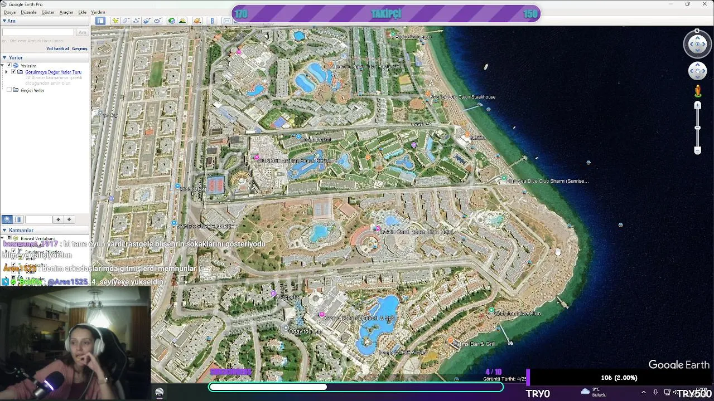Toggle the sunlight landscape icon

[x=182, y=21]
